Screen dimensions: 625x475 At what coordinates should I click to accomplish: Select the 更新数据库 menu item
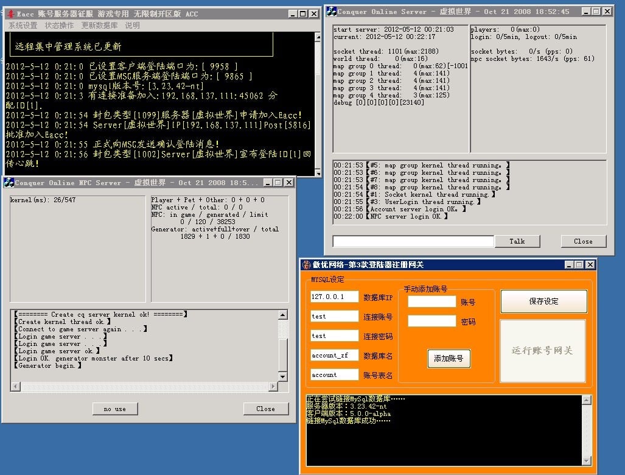coord(100,26)
